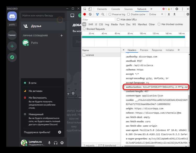Select the 'public' server folder
This screenshot has height=153, width=196.
12,25
